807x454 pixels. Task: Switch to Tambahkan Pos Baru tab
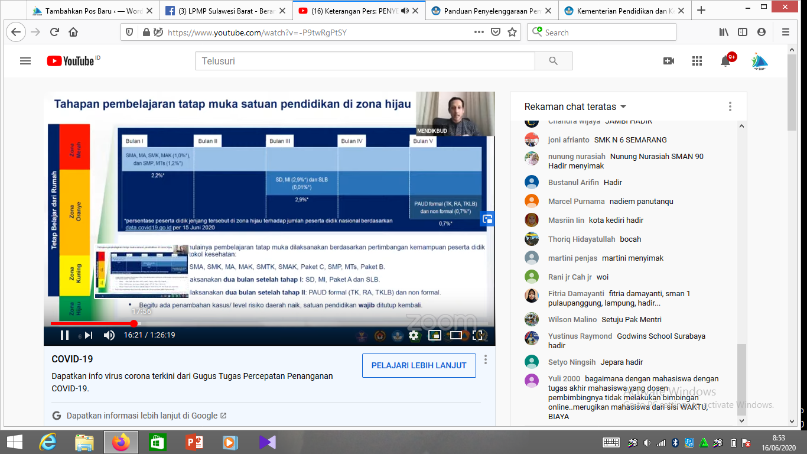pyautogui.click(x=95, y=11)
